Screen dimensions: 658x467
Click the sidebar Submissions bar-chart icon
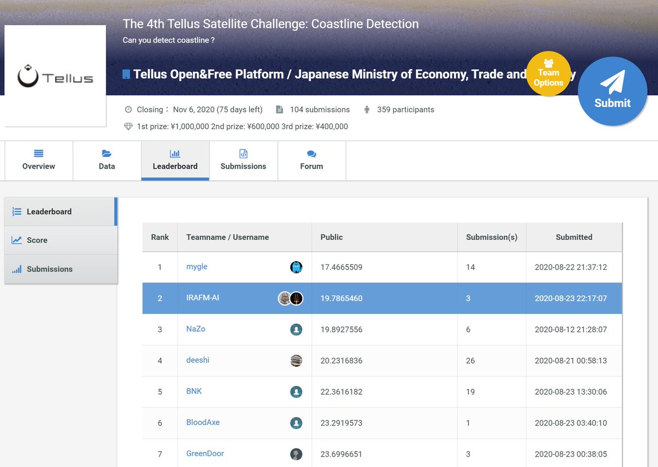tap(16, 269)
